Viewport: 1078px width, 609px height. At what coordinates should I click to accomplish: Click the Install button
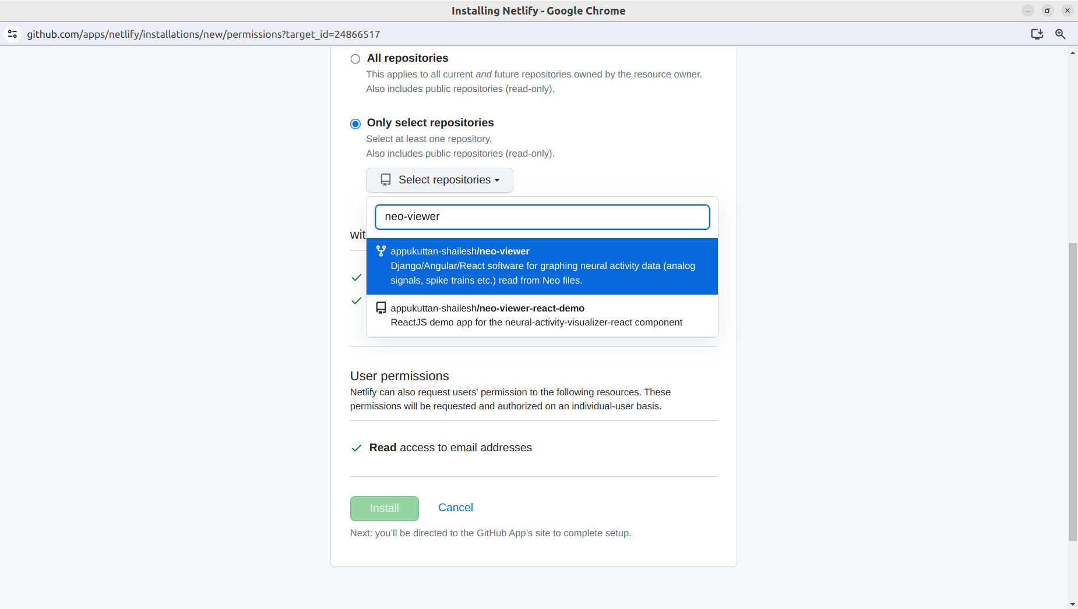click(384, 508)
